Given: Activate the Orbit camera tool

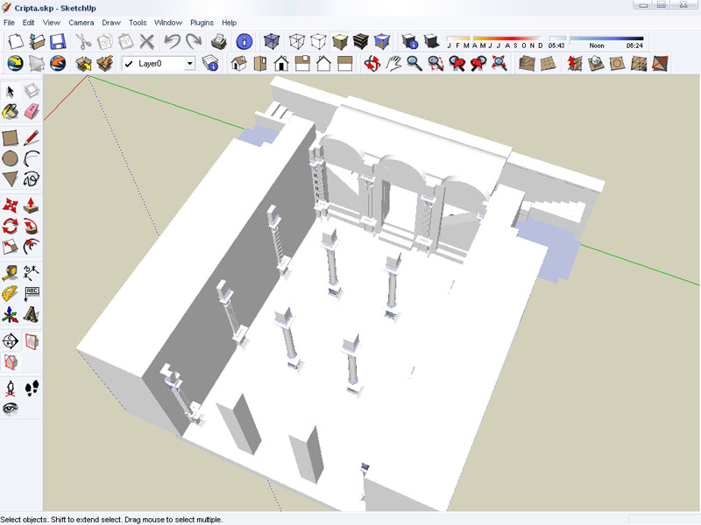Looking at the screenshot, I should tap(372, 63).
